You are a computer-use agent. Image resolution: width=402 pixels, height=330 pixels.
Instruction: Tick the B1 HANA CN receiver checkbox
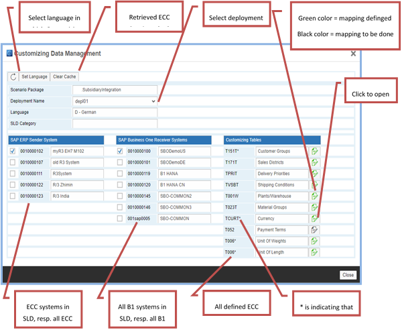(120, 185)
